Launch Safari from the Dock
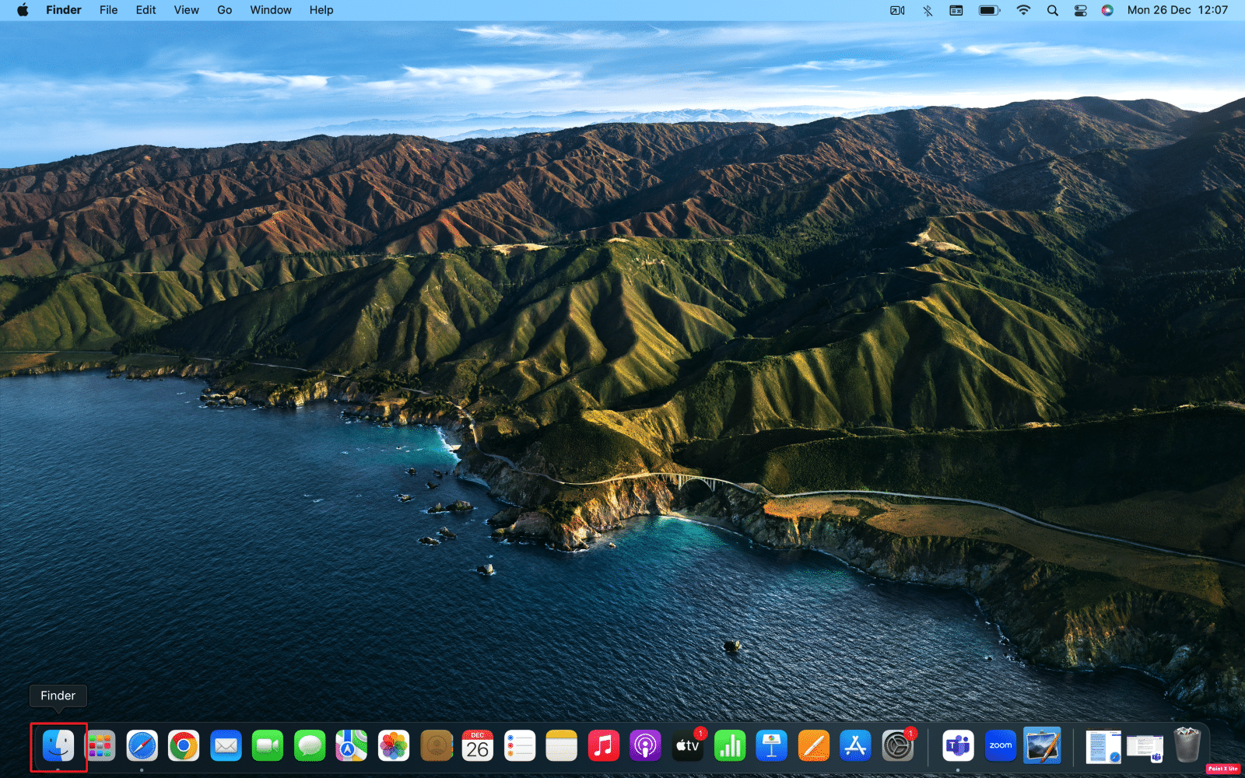The width and height of the screenshot is (1245, 778). pyautogui.click(x=142, y=746)
